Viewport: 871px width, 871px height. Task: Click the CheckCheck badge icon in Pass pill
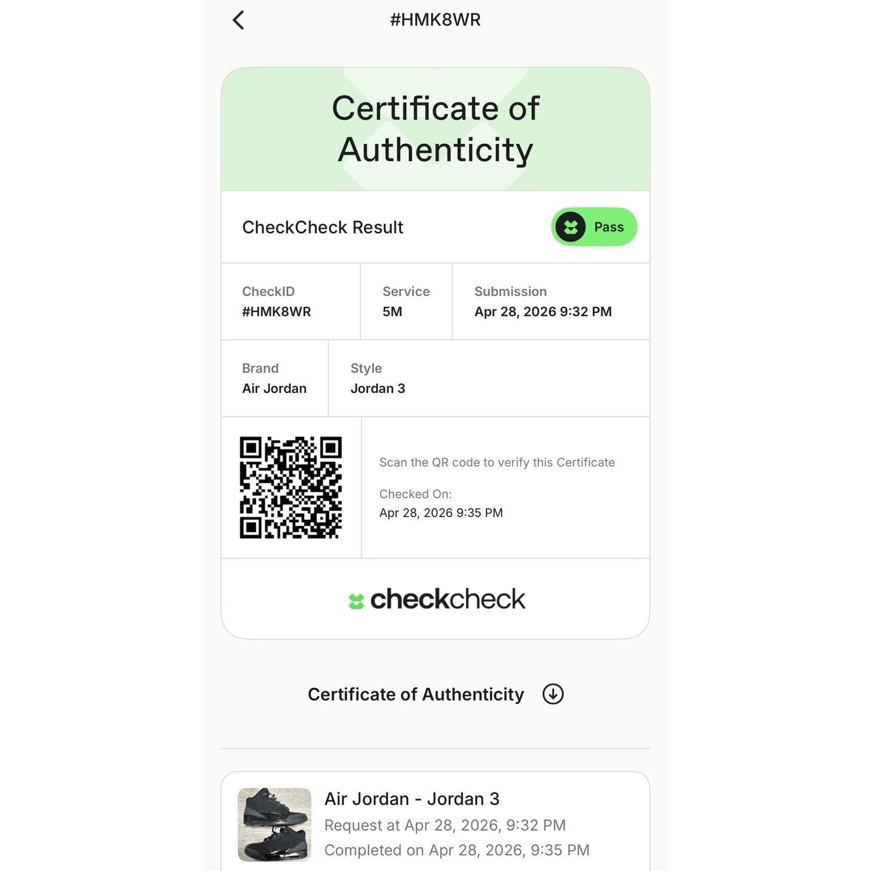(x=571, y=227)
